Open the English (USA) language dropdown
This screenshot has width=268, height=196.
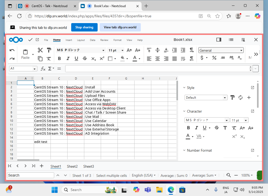pos(144,175)
